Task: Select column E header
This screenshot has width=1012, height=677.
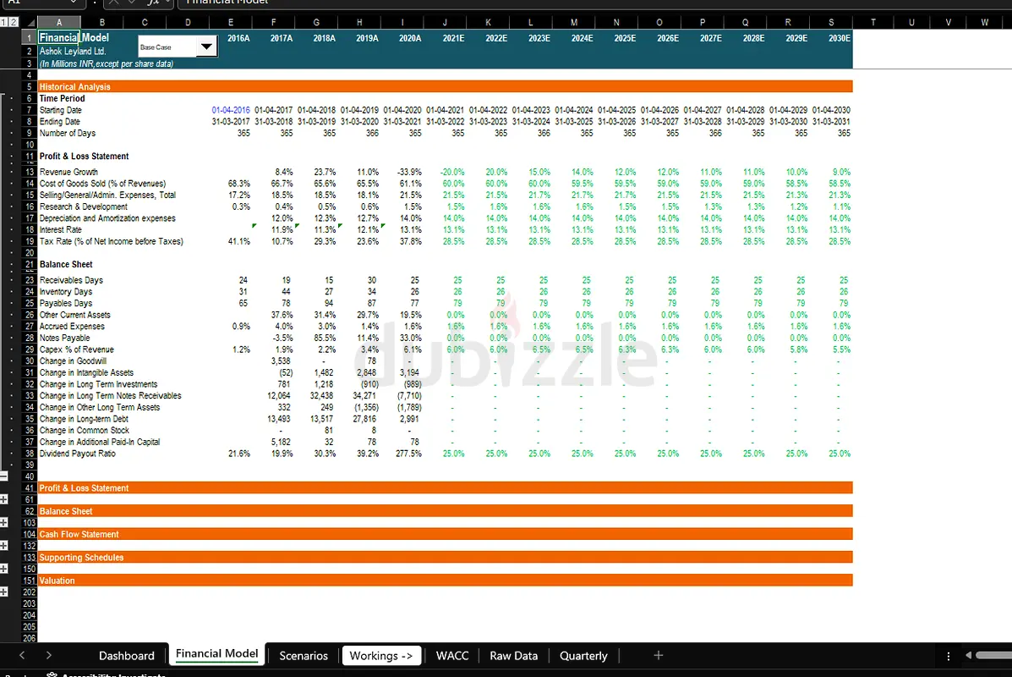Action: (x=231, y=22)
